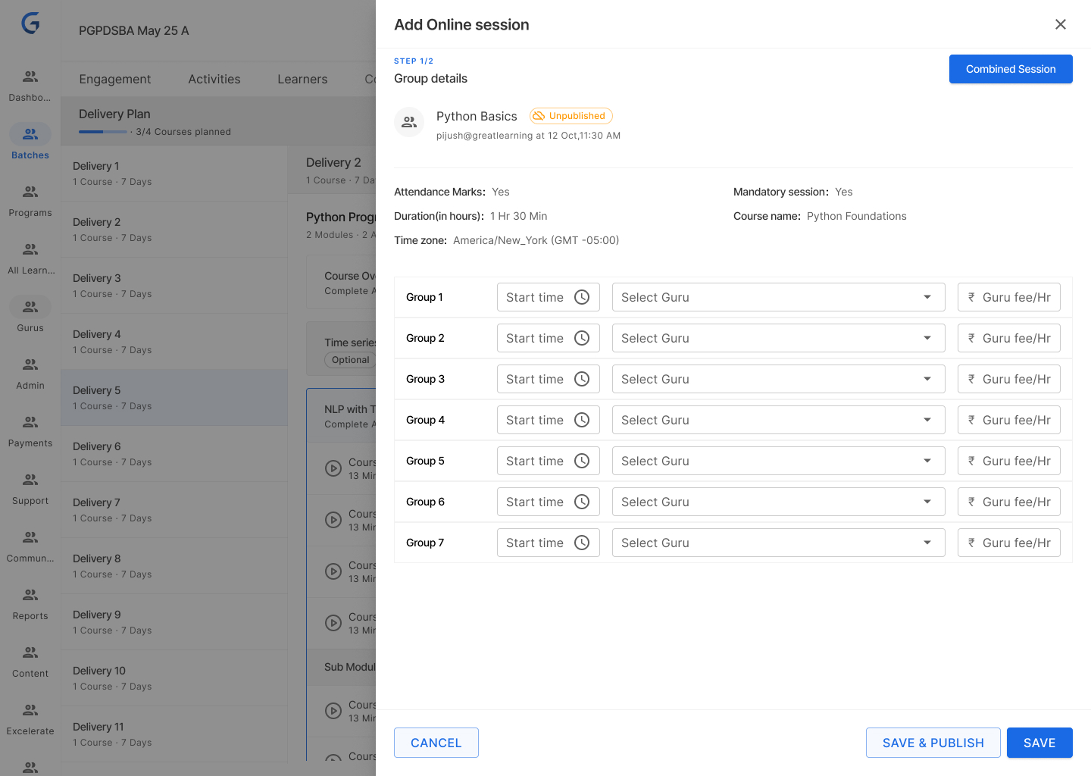
Task: Open Community sidebar icon
Action: [x=30, y=537]
